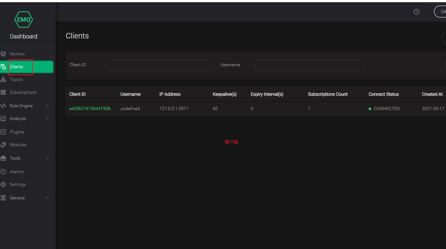Click the Created At column header
The height and width of the screenshot is (249, 446).
(x=432, y=94)
